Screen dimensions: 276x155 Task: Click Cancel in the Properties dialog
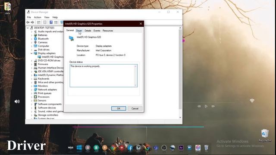[135, 108]
